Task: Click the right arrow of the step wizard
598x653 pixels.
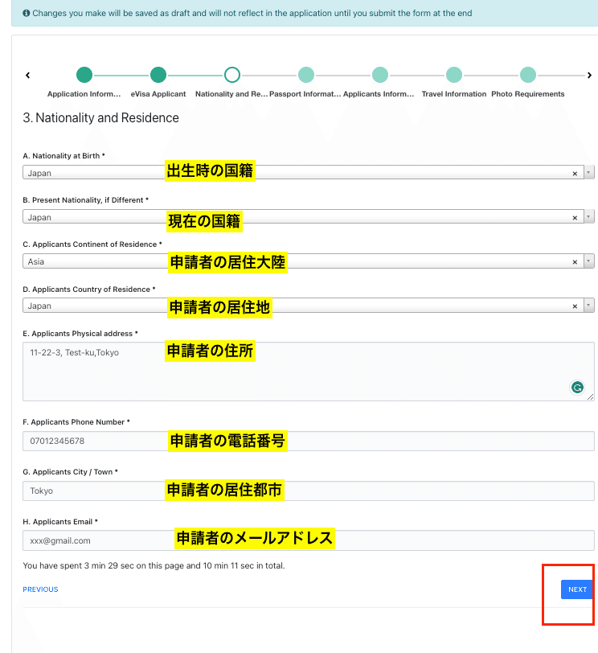Action: [x=589, y=76]
